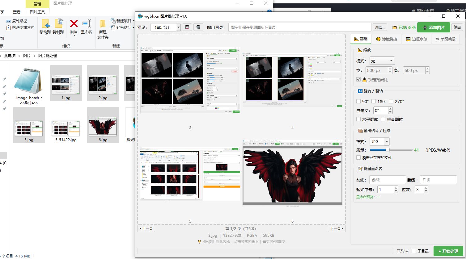Go to the next page (下一页)
This screenshot has height=259, width=466.
point(337,228)
